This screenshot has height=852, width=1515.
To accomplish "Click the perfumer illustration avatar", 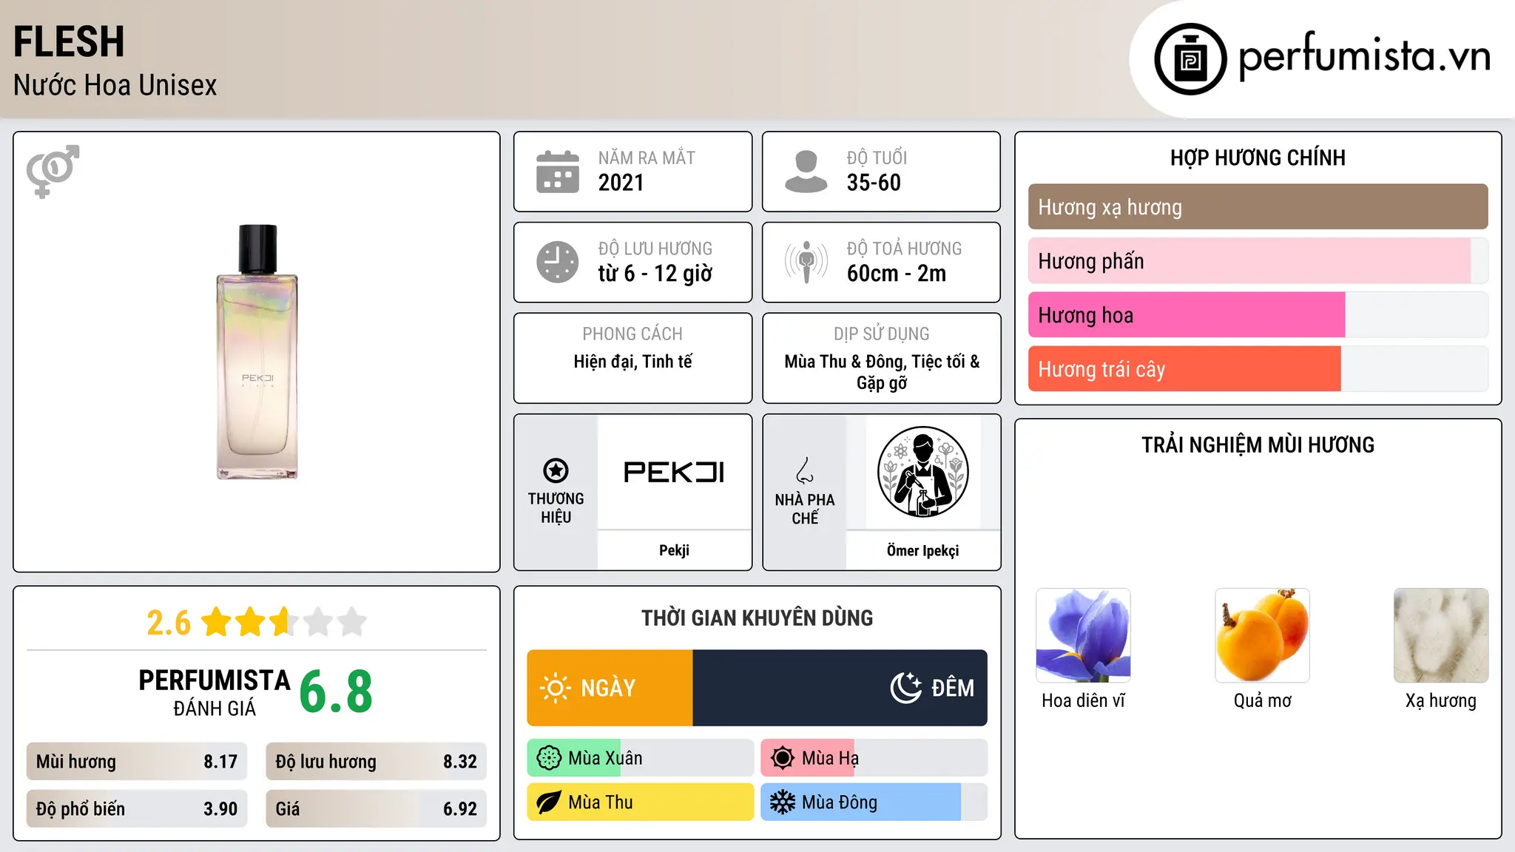I will coord(922,472).
